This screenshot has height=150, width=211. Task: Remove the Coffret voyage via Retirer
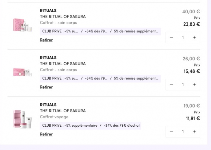[x=46, y=134]
